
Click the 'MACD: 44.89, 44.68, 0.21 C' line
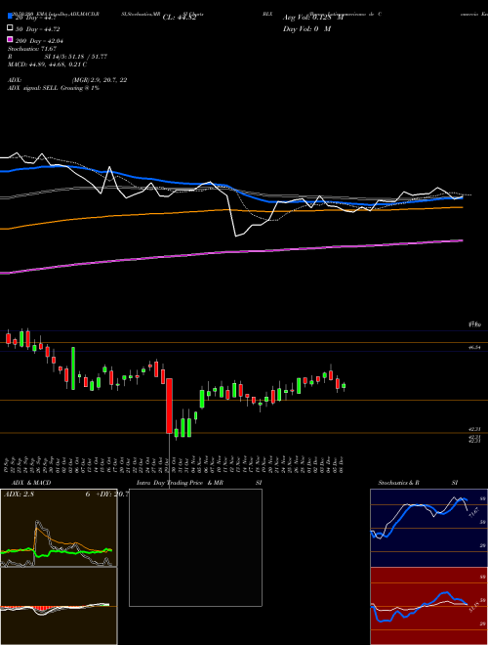(x=47, y=64)
